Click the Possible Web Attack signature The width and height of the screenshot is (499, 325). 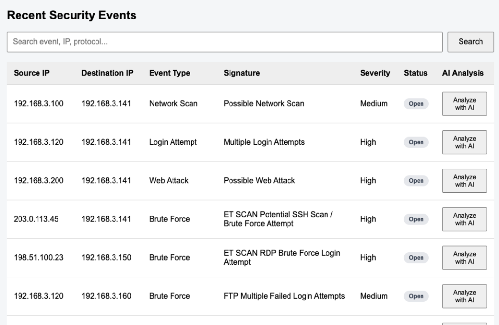click(x=259, y=181)
